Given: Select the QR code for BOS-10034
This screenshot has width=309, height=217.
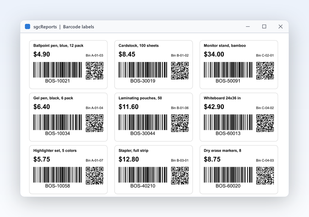Looking at the screenshot, I should [x=95, y=123].
